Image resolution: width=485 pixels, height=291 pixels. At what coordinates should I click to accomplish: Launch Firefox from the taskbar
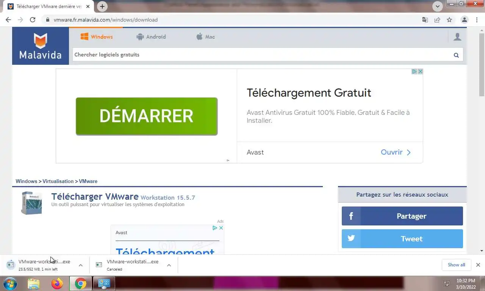[57, 283]
